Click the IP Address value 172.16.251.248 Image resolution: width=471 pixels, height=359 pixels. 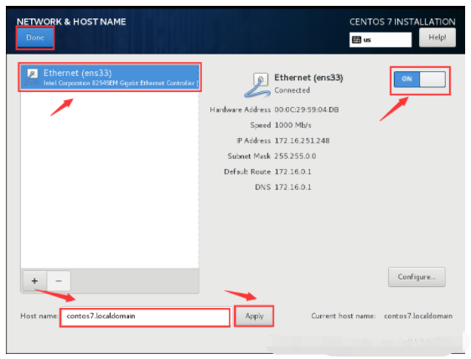[303, 141]
